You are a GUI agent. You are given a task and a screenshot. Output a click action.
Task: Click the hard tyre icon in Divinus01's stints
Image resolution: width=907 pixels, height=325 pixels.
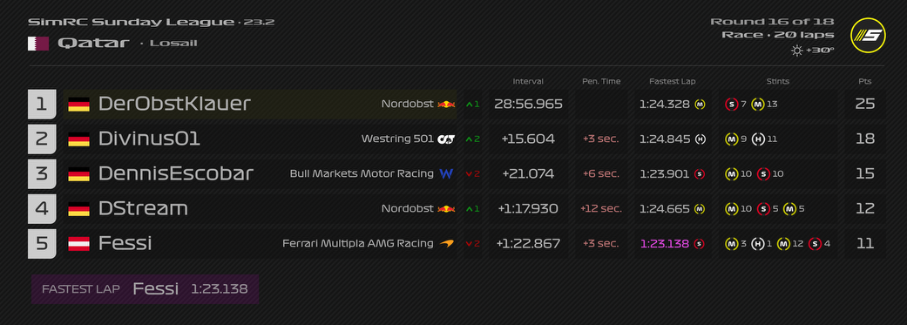(758, 139)
